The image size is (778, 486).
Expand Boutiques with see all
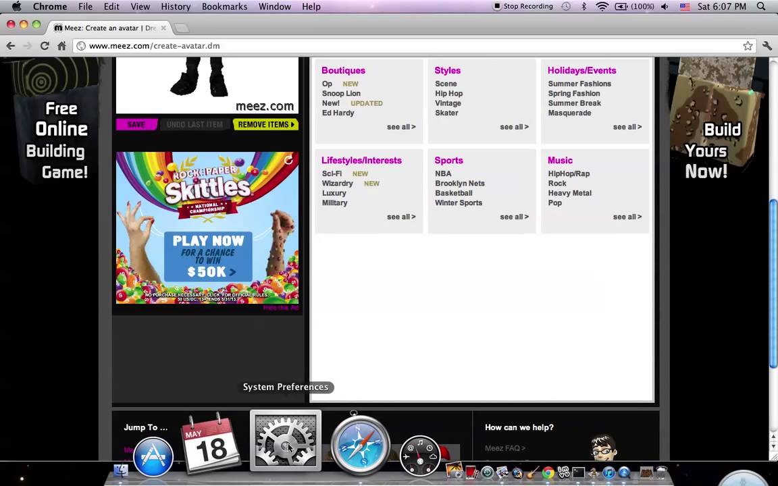(x=401, y=127)
